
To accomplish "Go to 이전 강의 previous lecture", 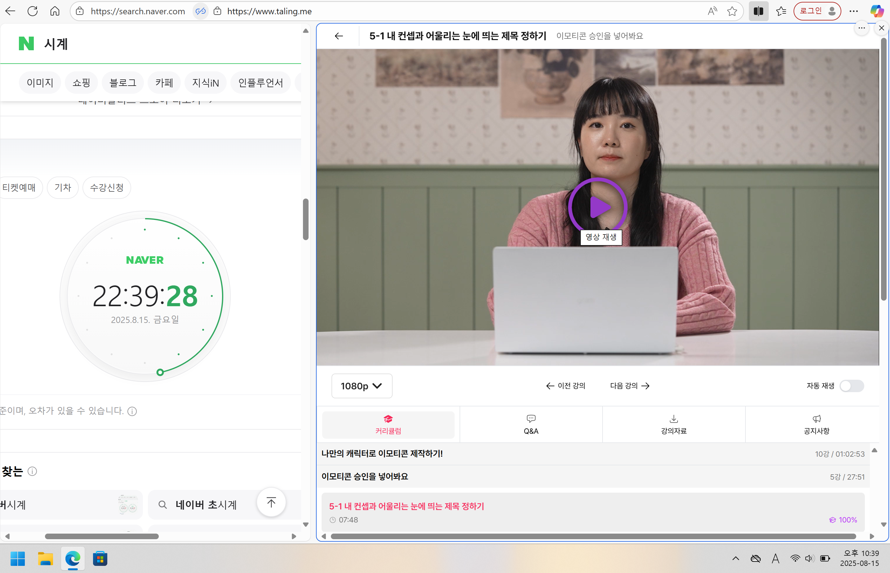I will [565, 386].
